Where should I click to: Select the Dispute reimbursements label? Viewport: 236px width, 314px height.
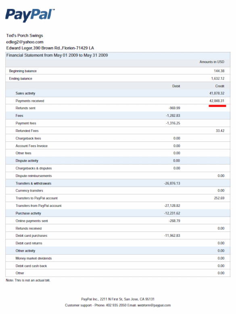tap(33, 176)
